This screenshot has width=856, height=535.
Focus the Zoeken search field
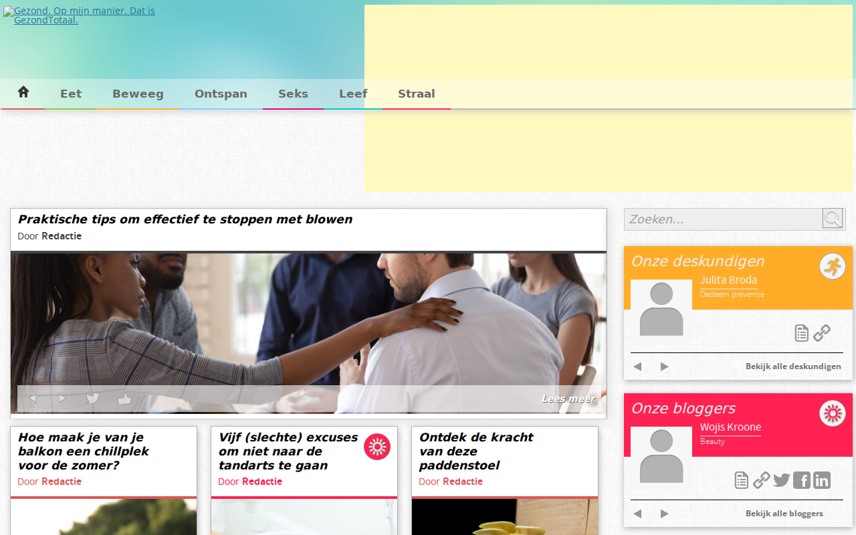point(724,219)
